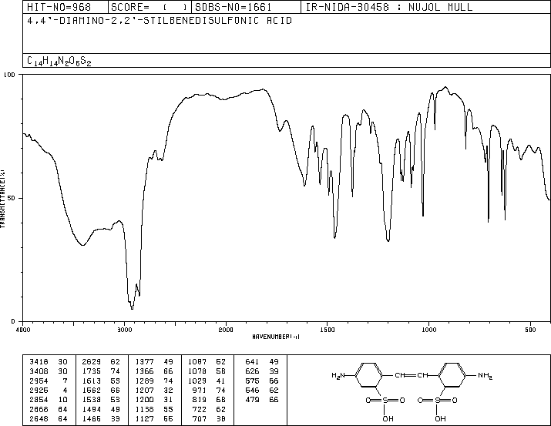Click the 575 peak value
The image size is (551, 426).
(x=252, y=381)
